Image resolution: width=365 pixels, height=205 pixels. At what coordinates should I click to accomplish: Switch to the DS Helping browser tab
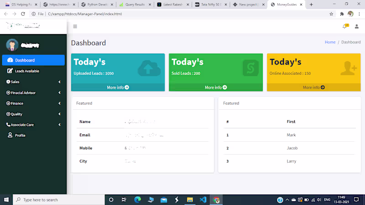(x=21, y=5)
